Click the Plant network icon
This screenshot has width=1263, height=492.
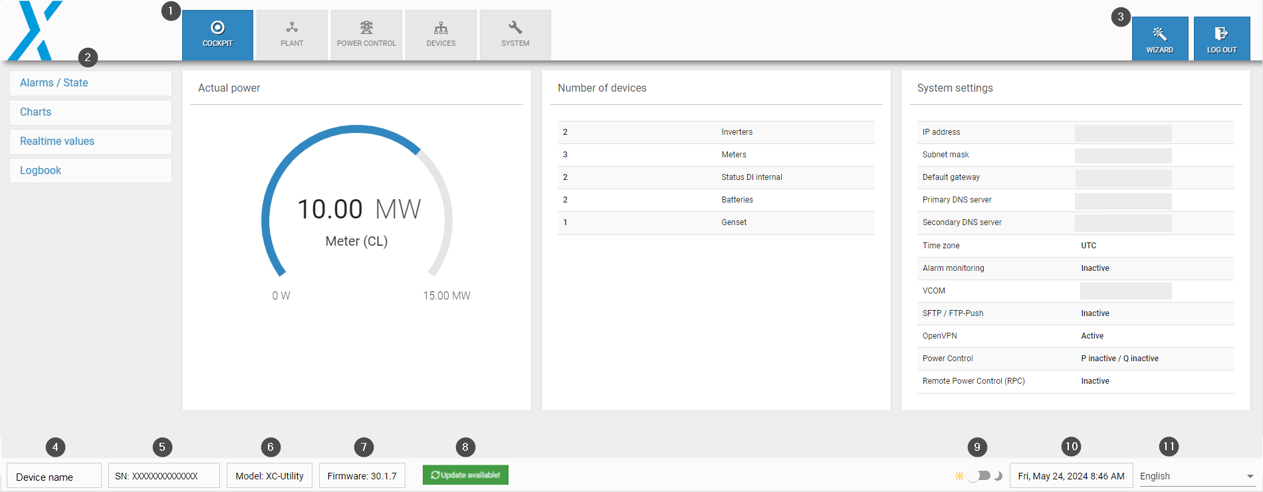pyautogui.click(x=292, y=28)
